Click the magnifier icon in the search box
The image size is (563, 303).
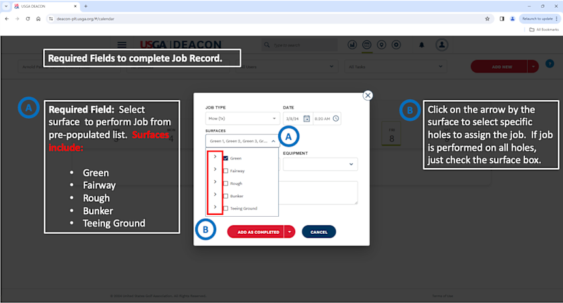[266, 45]
